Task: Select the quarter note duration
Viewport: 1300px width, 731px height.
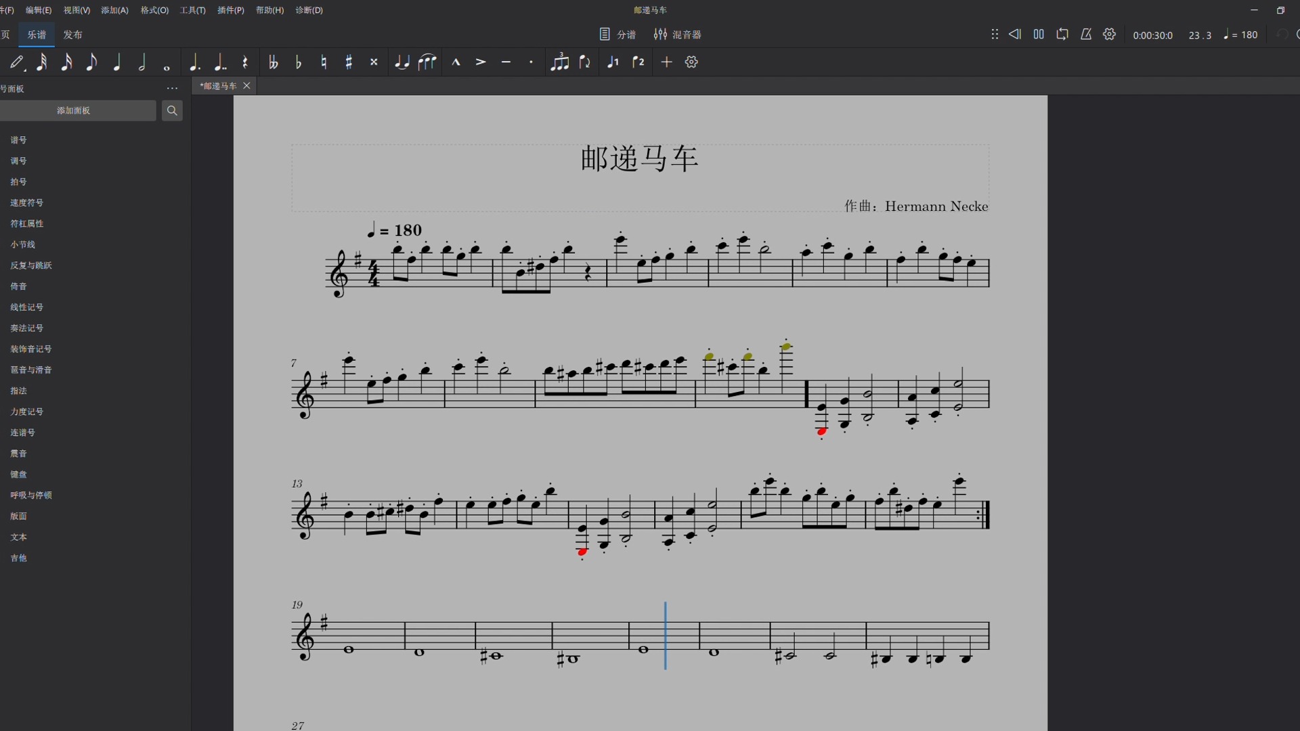Action: point(116,62)
